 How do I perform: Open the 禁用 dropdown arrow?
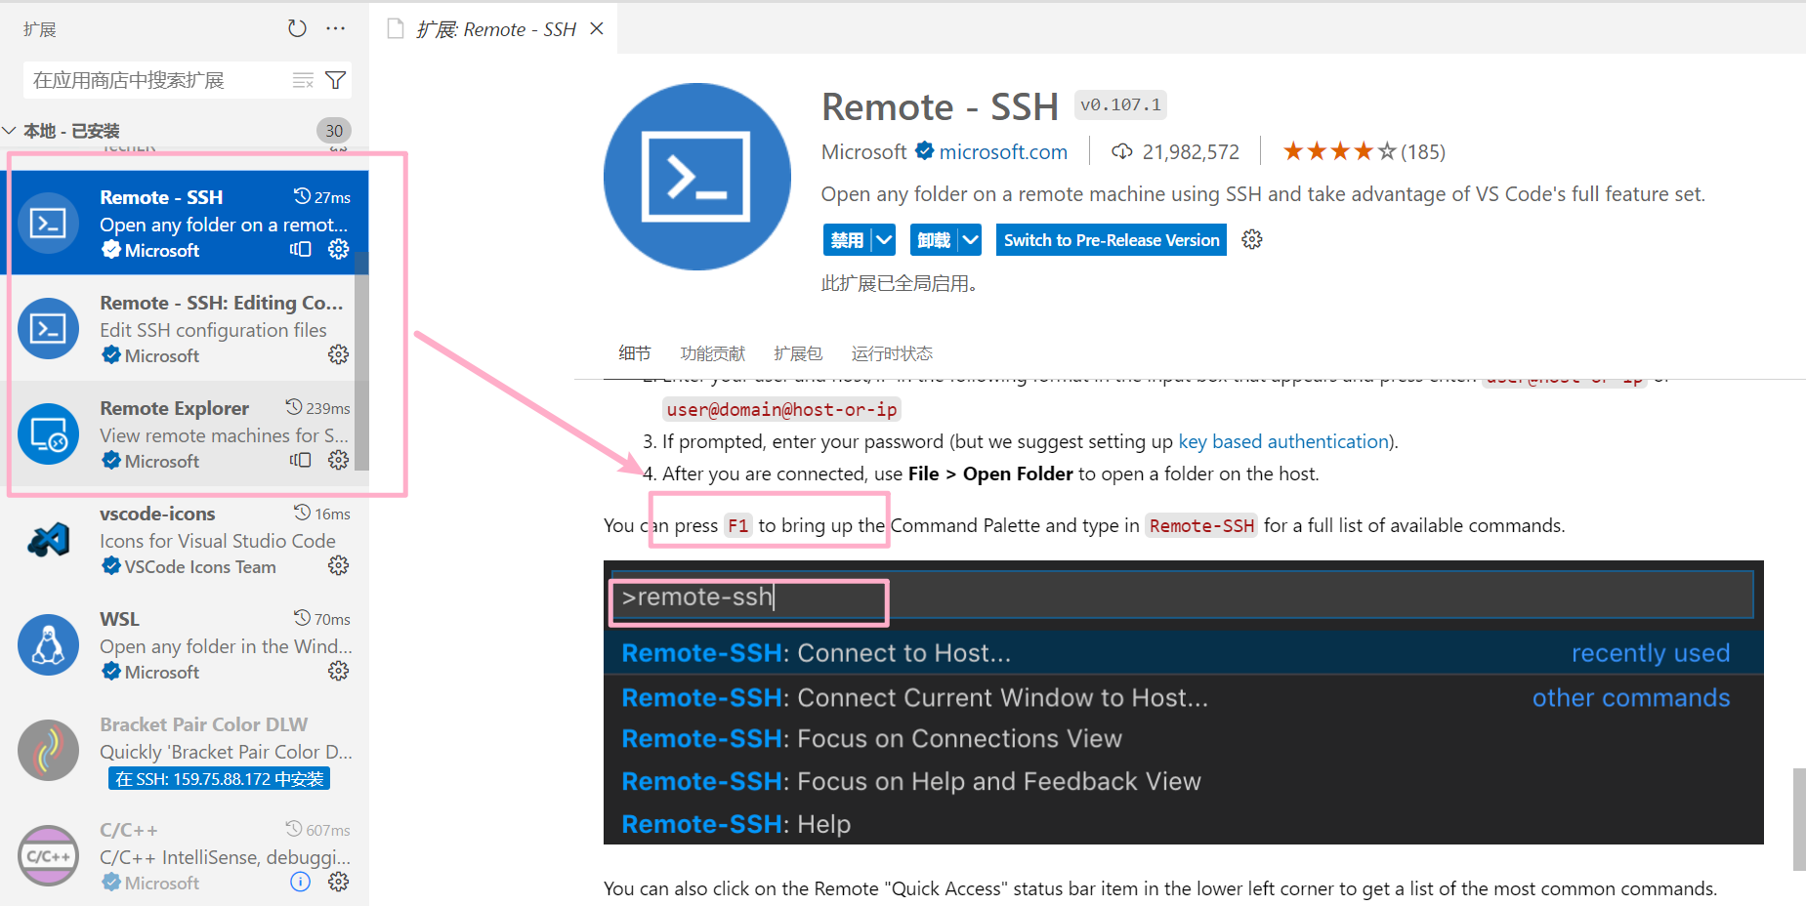coord(884,239)
